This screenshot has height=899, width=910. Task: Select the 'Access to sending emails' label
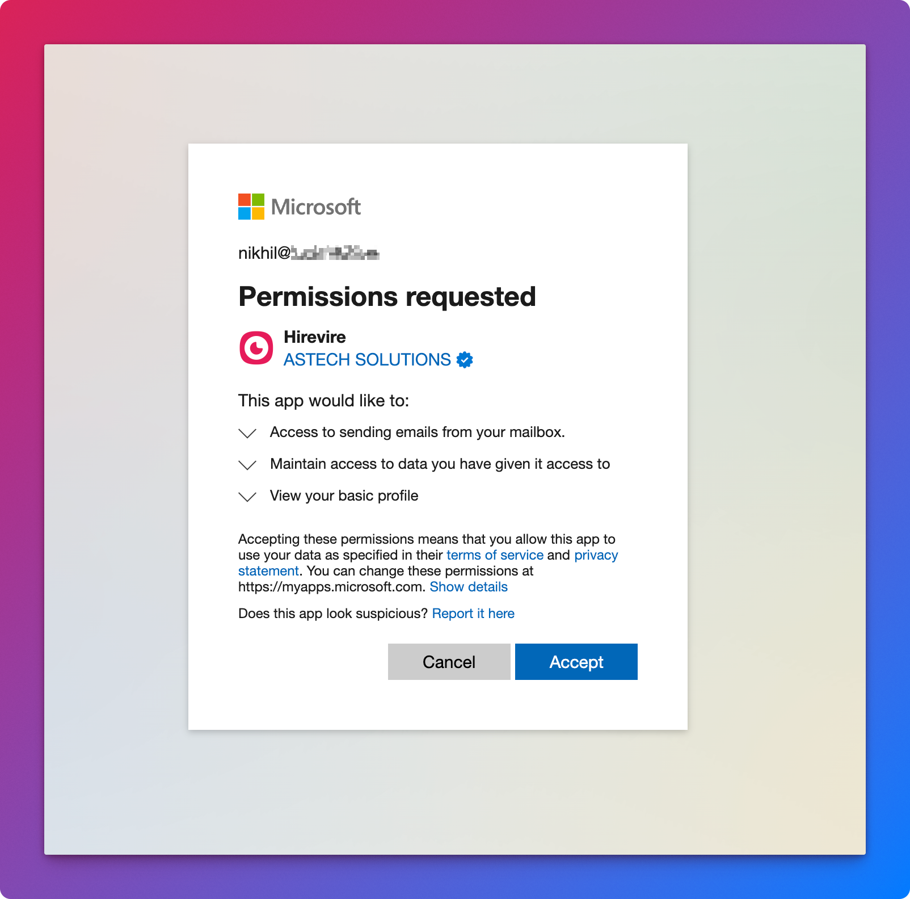(x=417, y=432)
